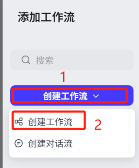Choose the 创建对话流 text entry
This screenshot has height=168, width=139.
(x=50, y=143)
